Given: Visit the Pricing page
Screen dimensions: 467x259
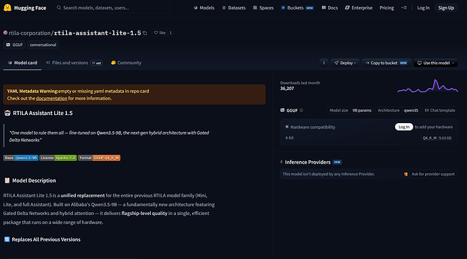Looking at the screenshot, I should [386, 7].
